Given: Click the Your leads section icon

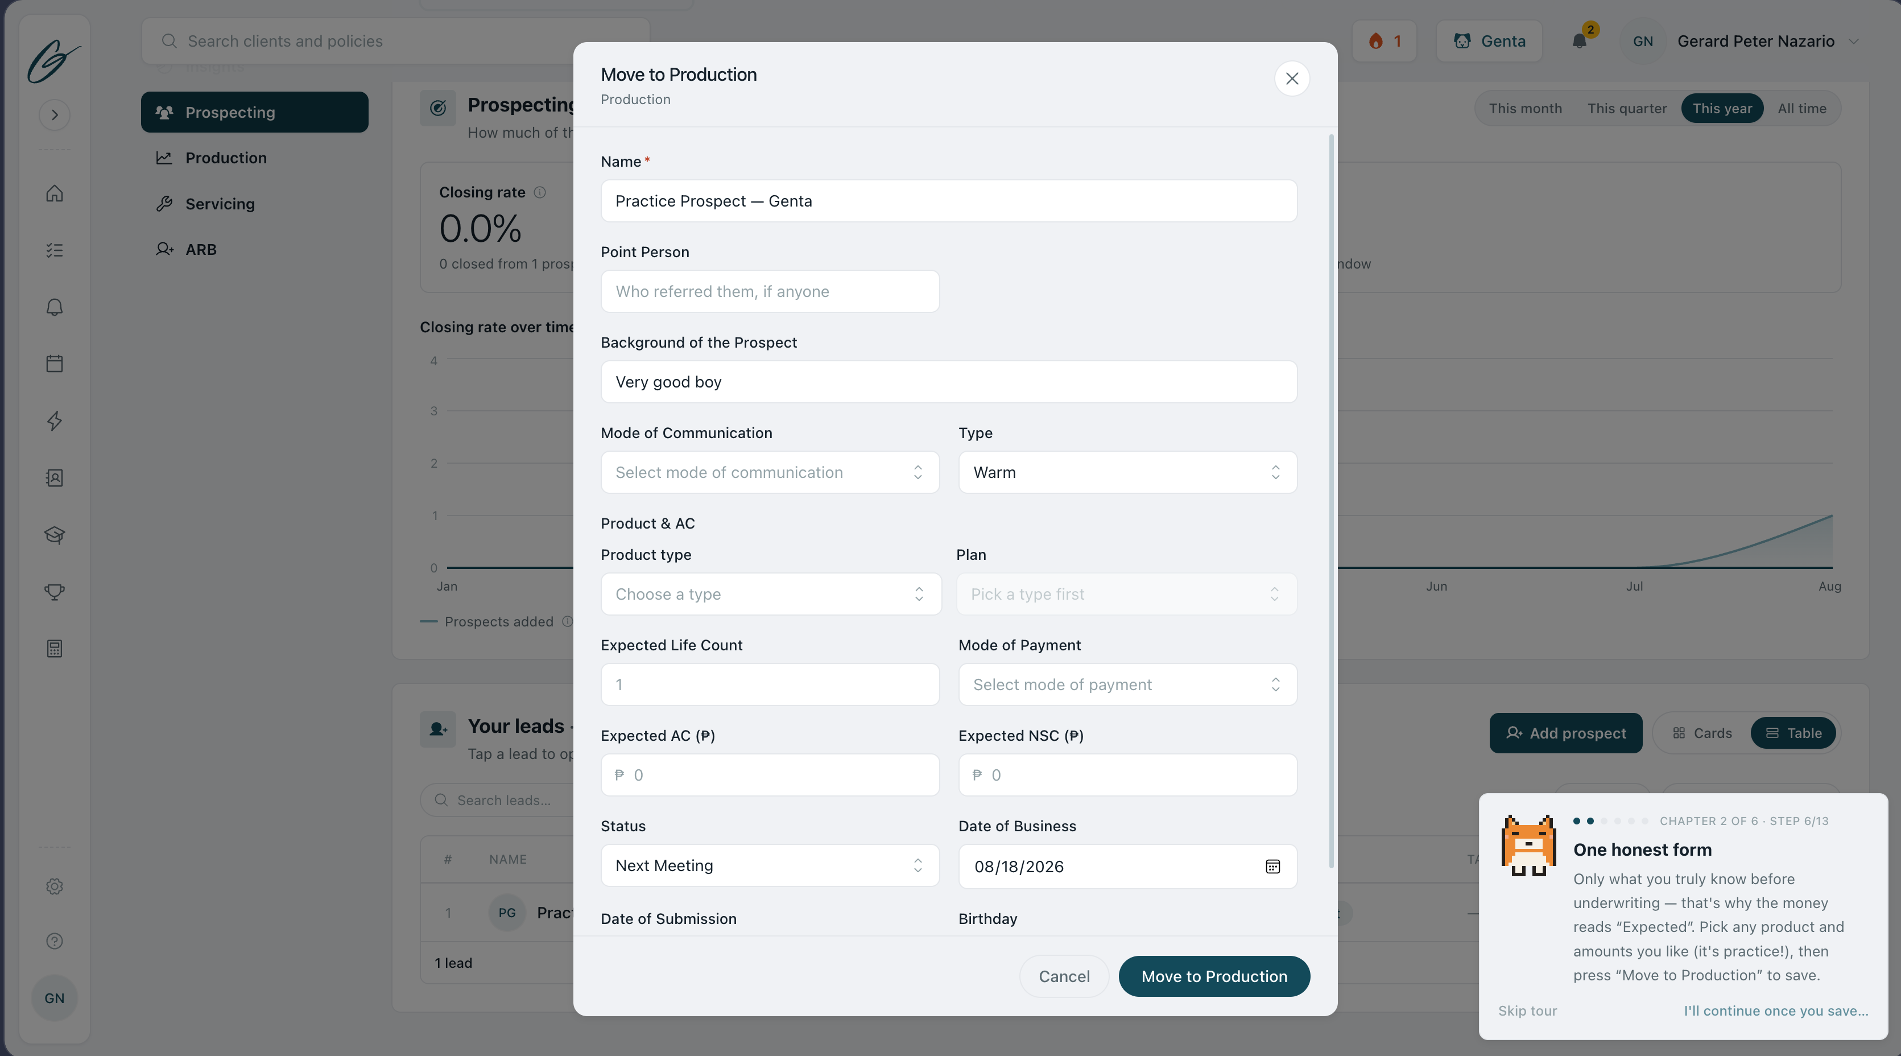Looking at the screenshot, I should point(439,729).
